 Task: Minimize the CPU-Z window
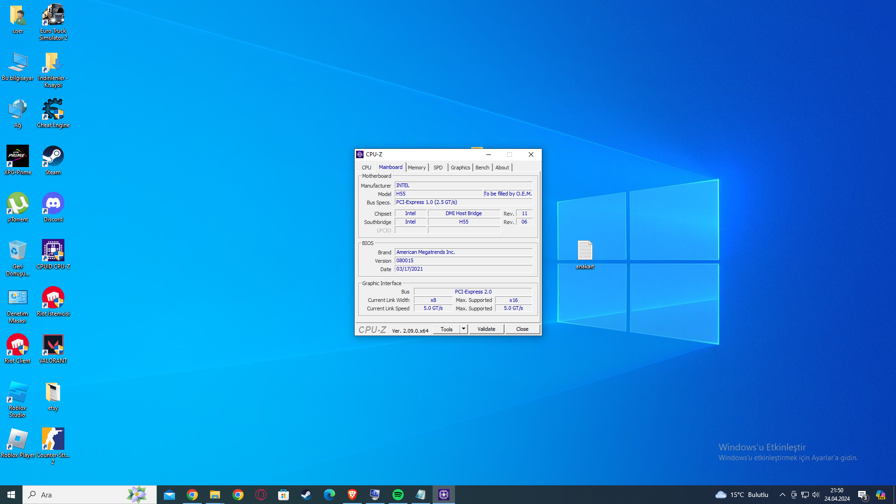489,154
